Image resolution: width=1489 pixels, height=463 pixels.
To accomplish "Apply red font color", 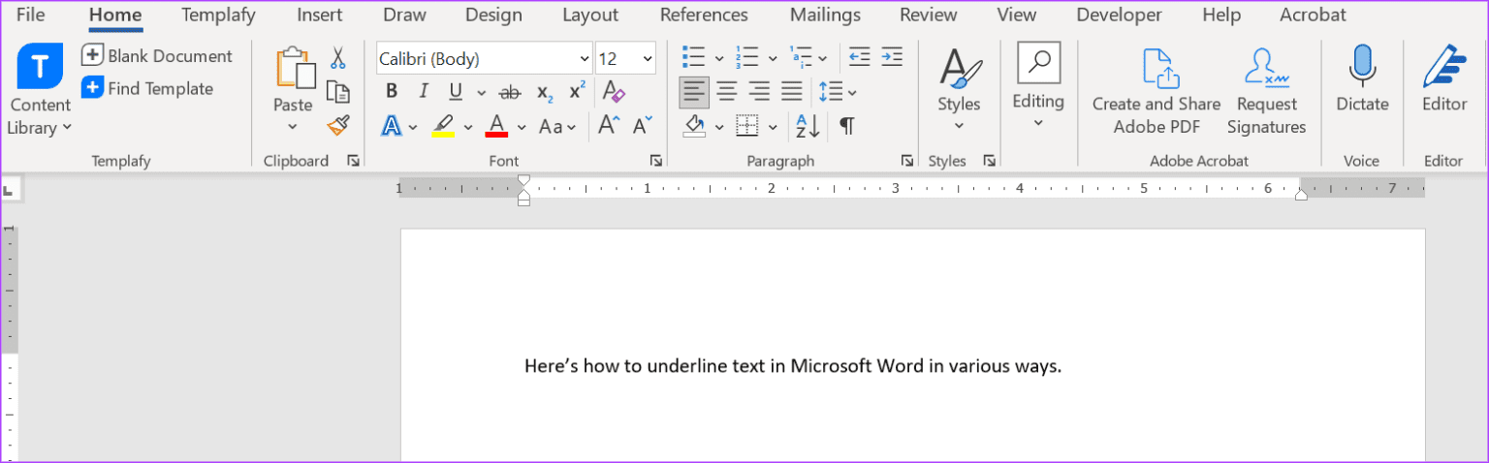I will pyautogui.click(x=496, y=126).
